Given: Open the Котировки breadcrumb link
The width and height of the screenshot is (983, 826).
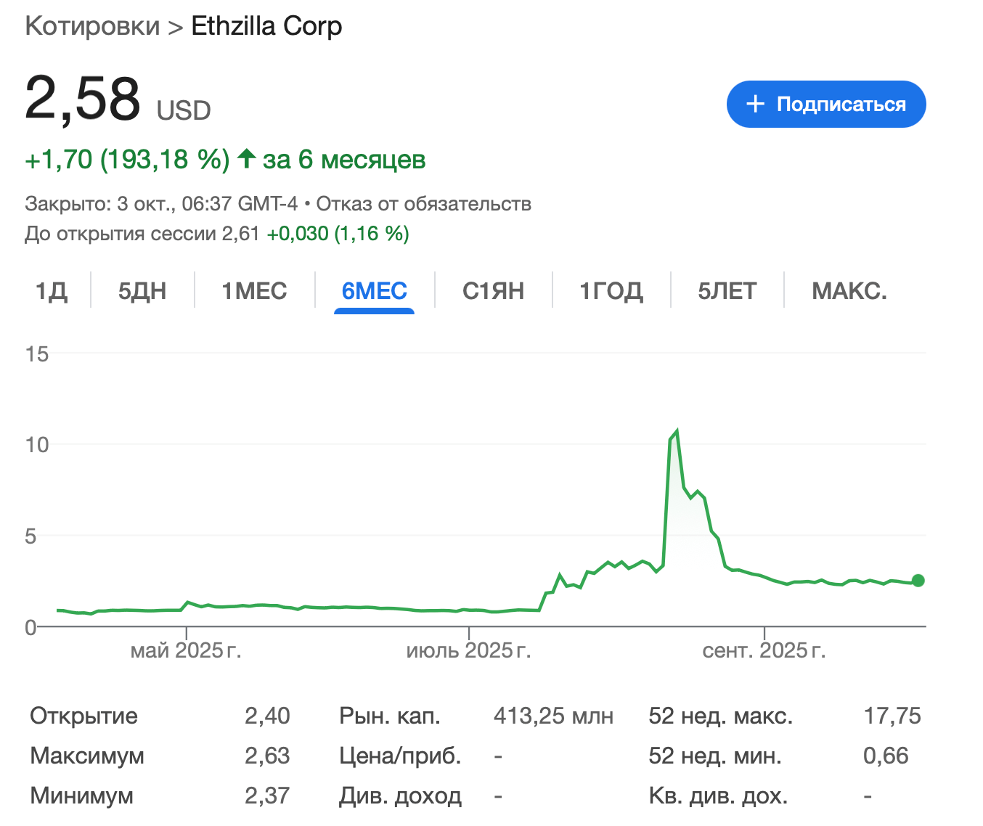Looking at the screenshot, I should [x=92, y=26].
